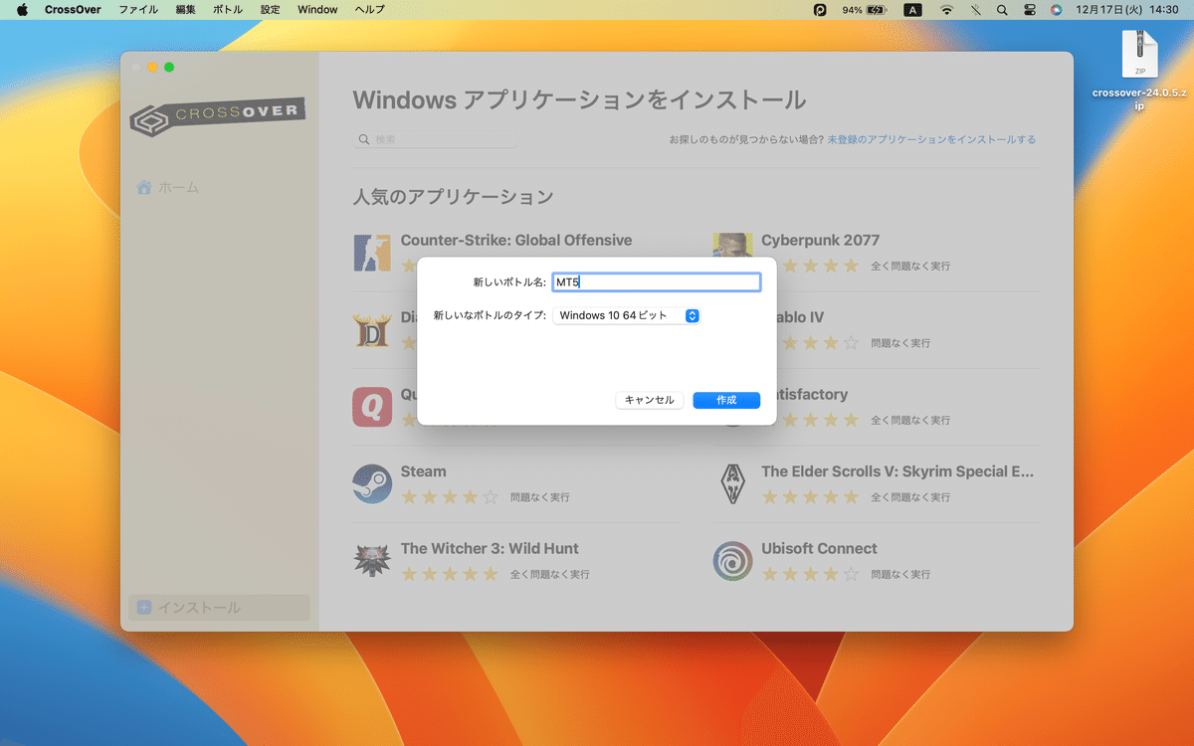Viewport: 1194px width, 746px height.
Task: Open Spotlight search in menu bar
Action: coord(1002,10)
